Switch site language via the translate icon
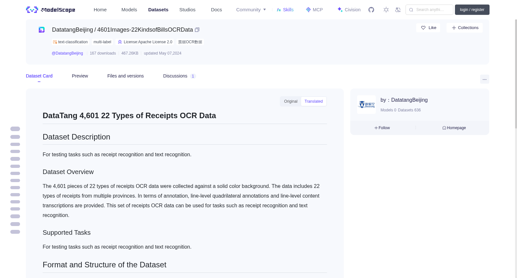 398,10
